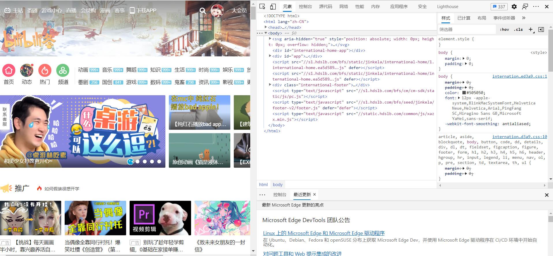Click the 下载APP phone icon
Screen dimensions: 553x256
(x=132, y=11)
